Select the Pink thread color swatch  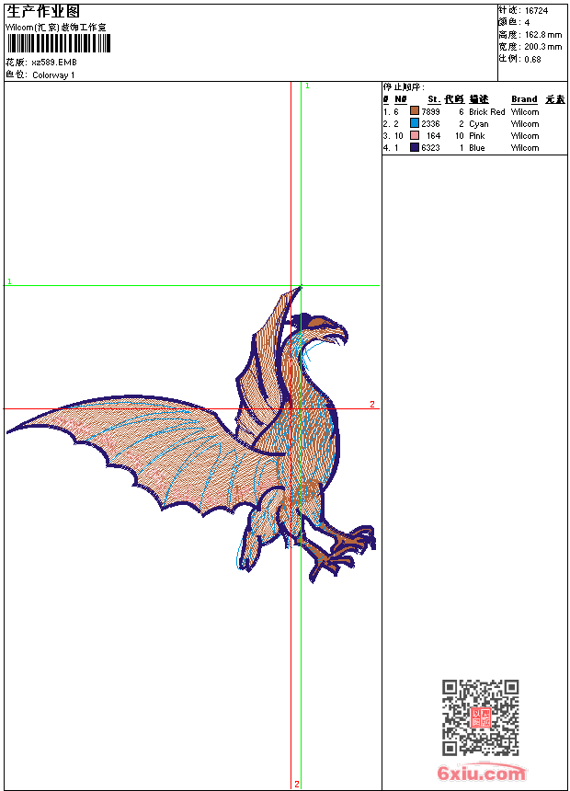tap(415, 136)
